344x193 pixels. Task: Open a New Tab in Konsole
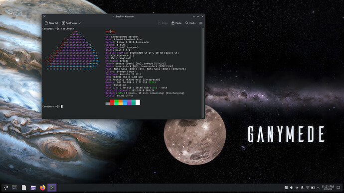pyautogui.click(x=51, y=23)
